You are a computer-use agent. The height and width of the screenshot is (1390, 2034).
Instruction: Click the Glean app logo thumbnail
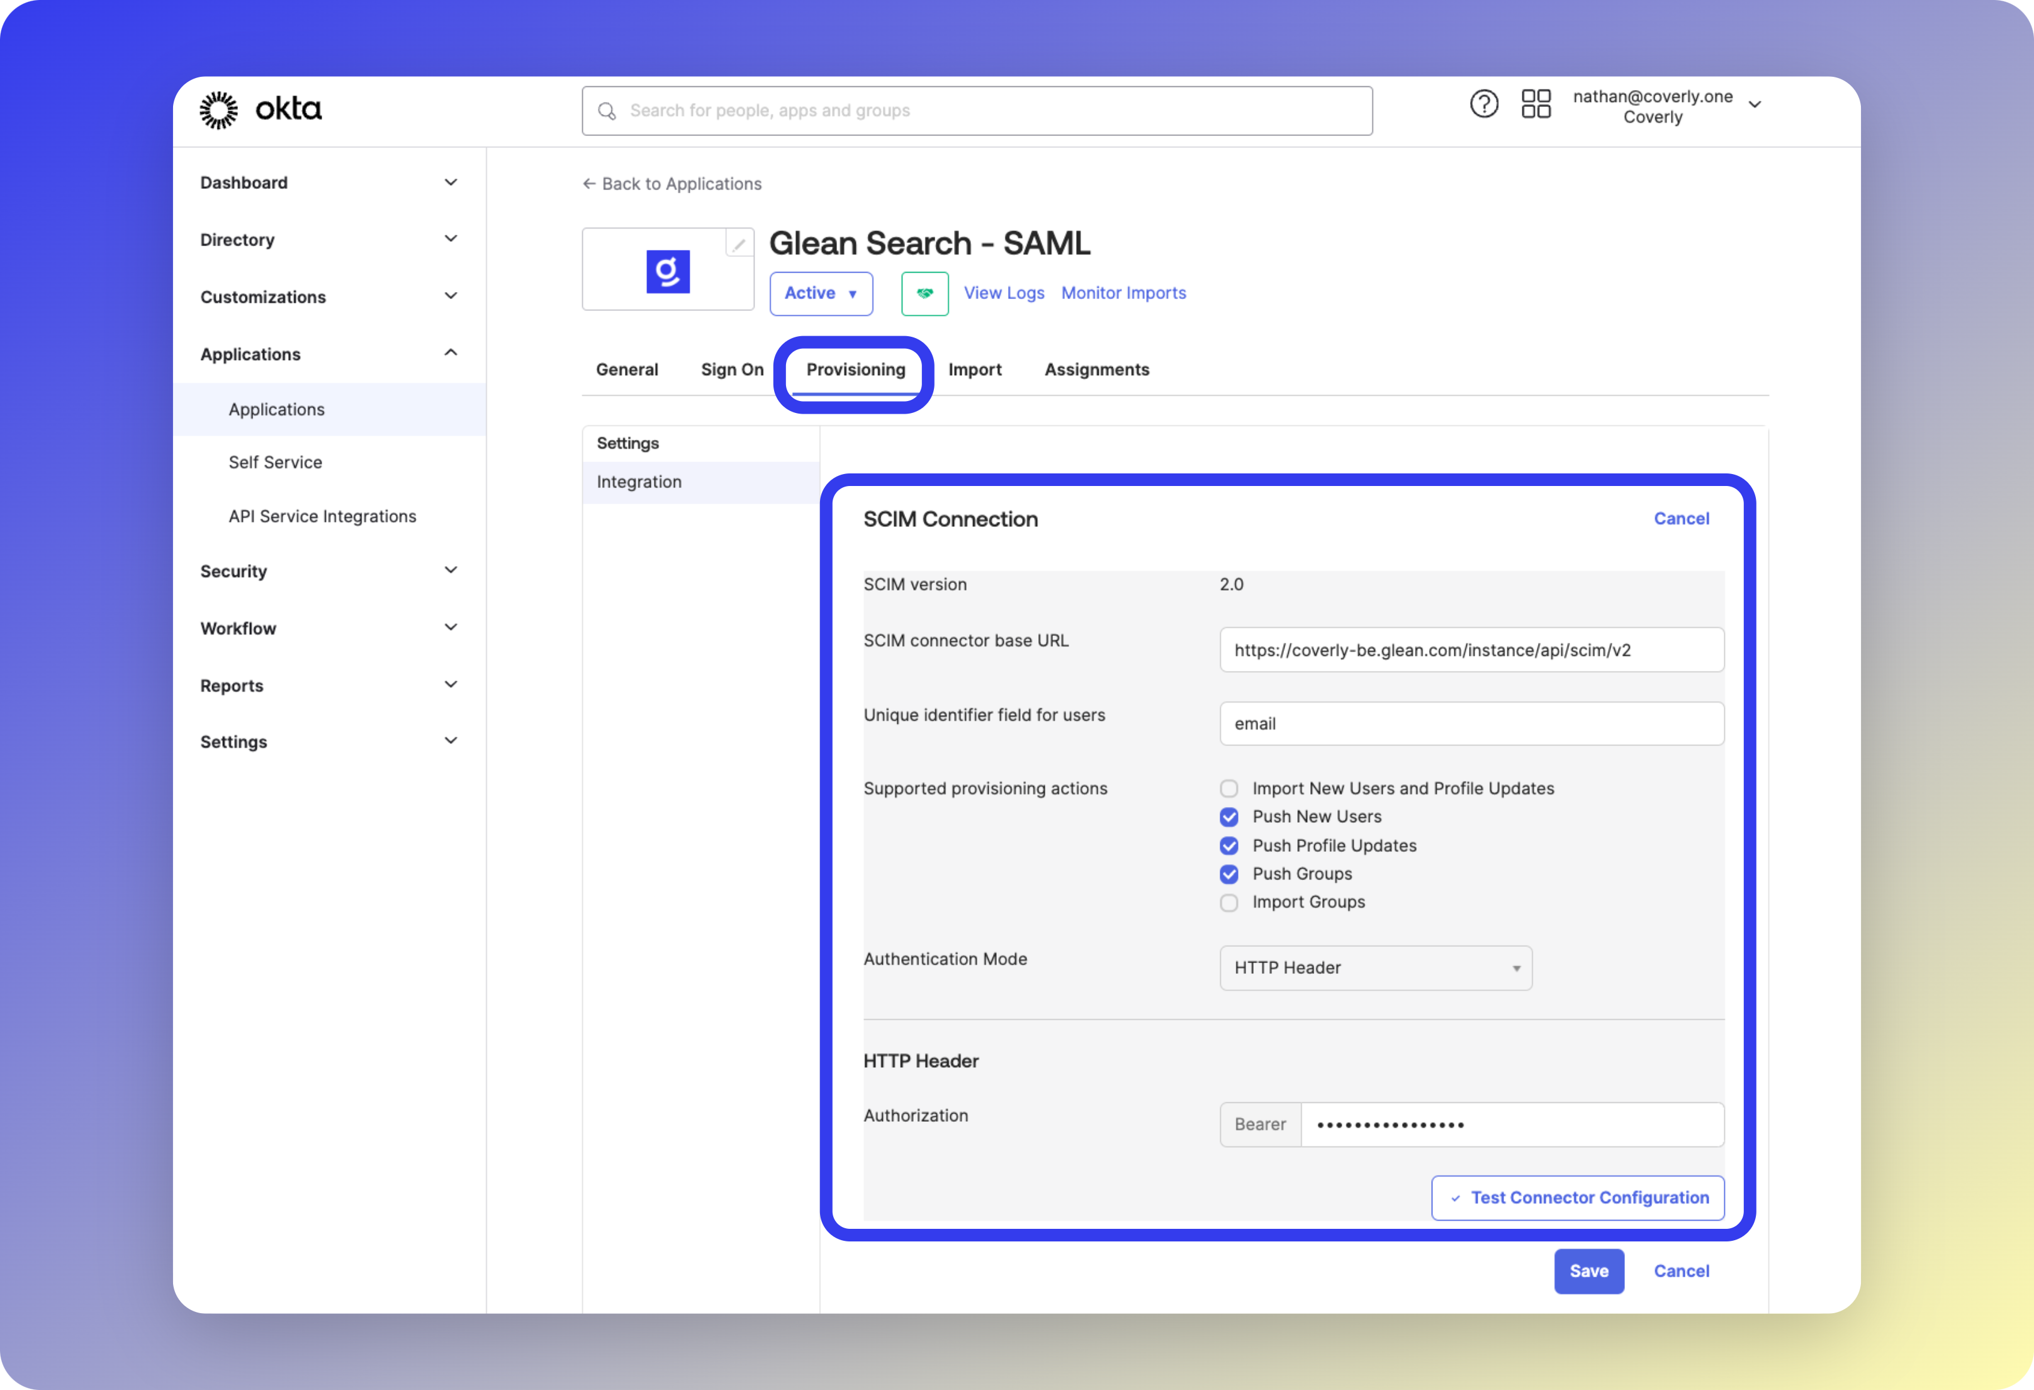pyautogui.click(x=668, y=271)
